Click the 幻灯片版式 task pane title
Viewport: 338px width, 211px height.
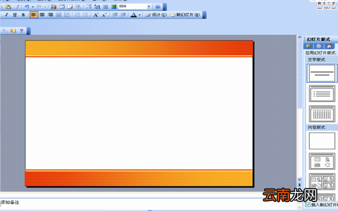pos(318,39)
